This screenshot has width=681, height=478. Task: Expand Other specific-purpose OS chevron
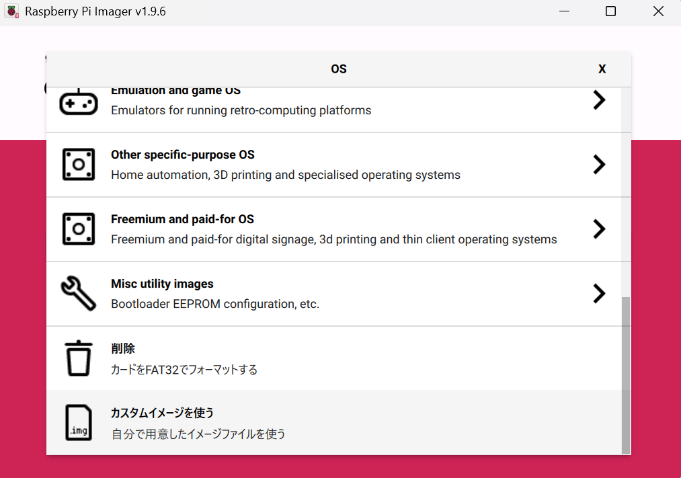600,165
